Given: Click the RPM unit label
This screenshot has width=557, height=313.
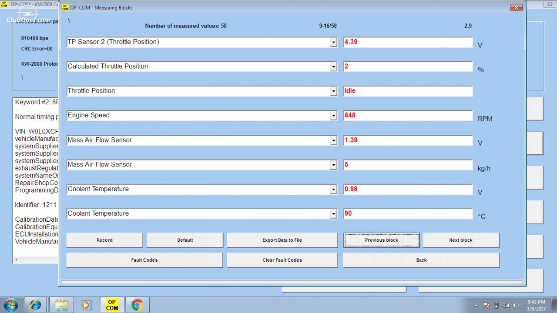Looking at the screenshot, I should click(485, 119).
